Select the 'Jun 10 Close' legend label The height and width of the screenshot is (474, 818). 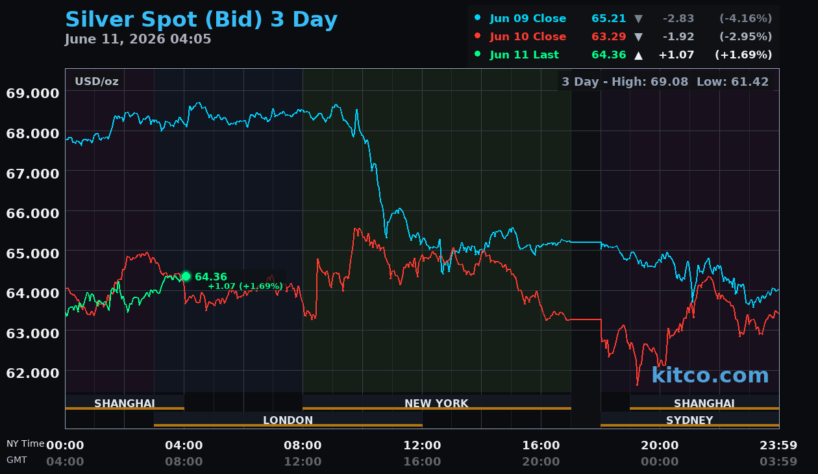[528, 37]
